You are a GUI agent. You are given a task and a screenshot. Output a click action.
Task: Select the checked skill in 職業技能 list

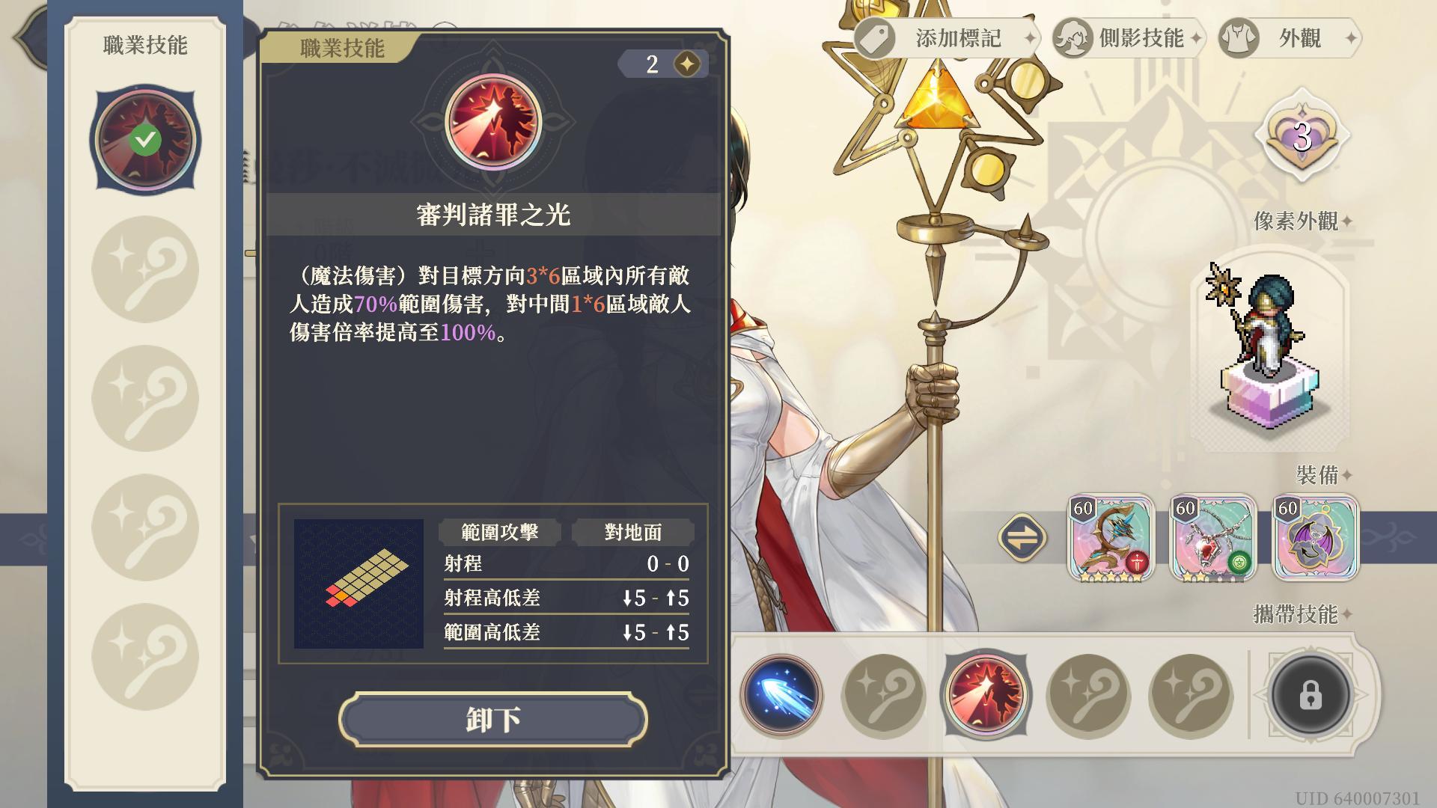click(x=145, y=139)
